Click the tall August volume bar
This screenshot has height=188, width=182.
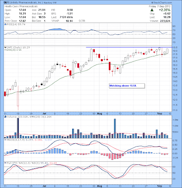[x=115, y=128]
